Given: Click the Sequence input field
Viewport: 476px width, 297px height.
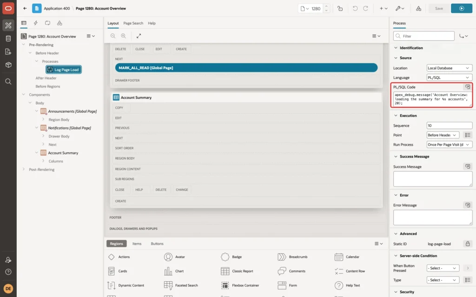Looking at the screenshot, I should point(450,125).
